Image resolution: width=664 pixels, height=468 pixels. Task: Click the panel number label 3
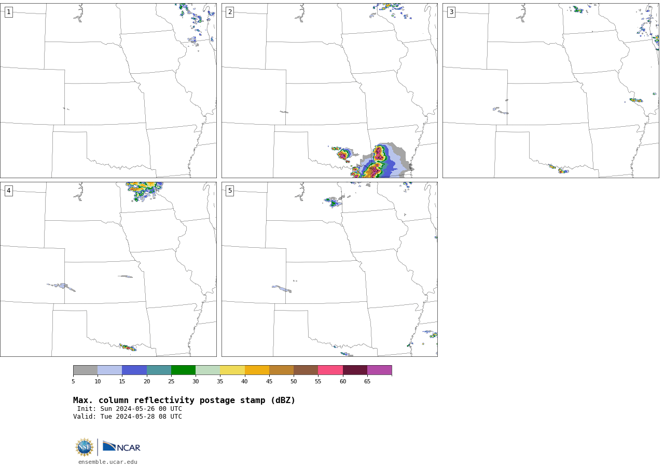tap(451, 12)
